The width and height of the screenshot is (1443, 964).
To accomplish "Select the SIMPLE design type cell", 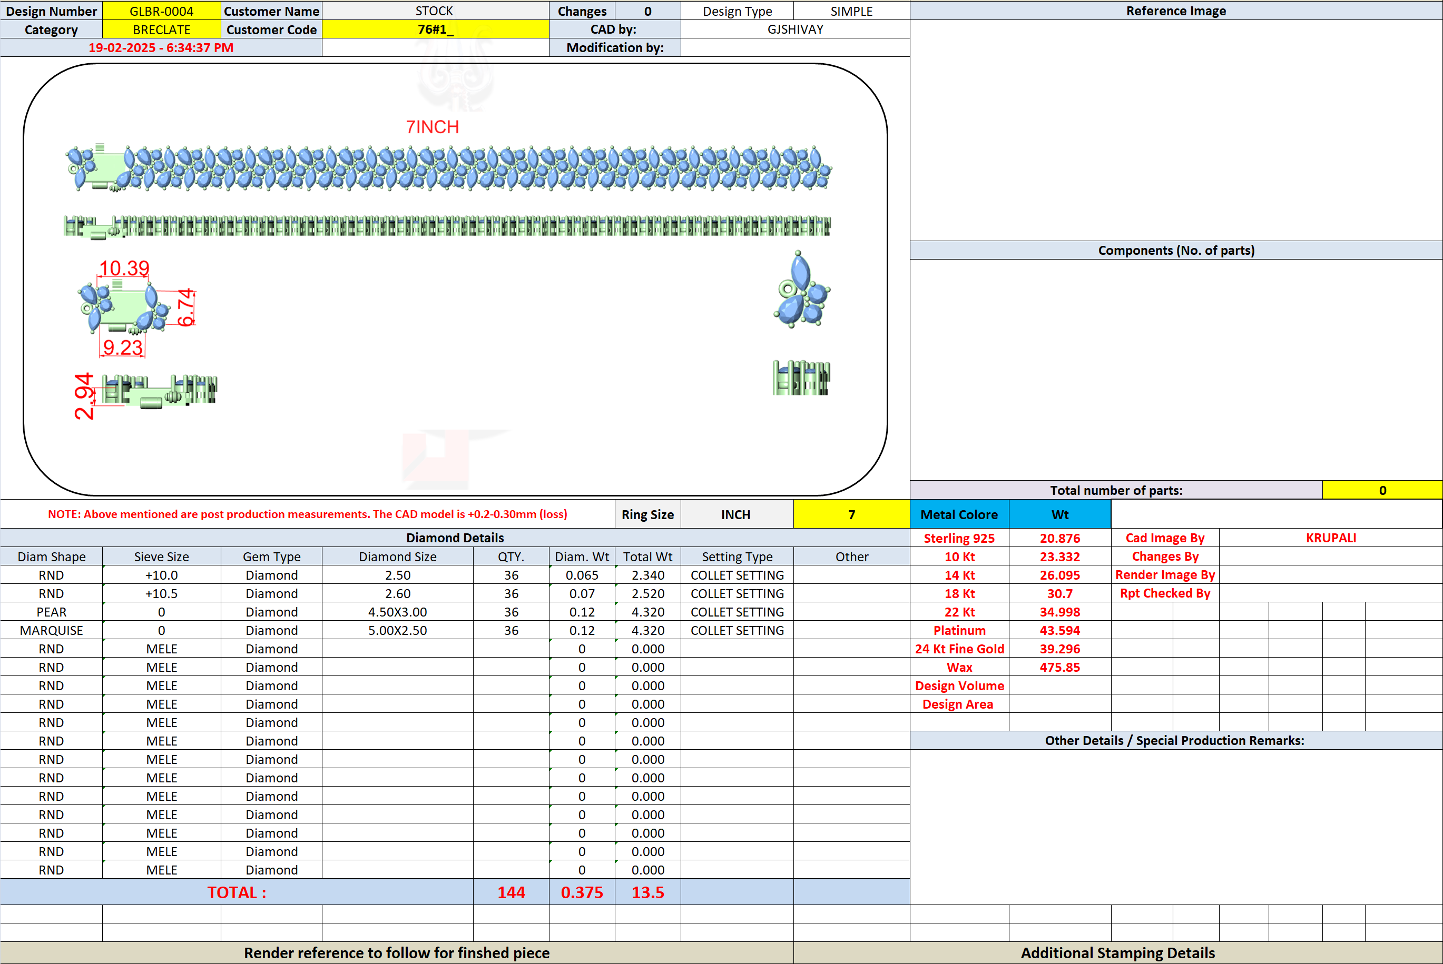I will (851, 11).
